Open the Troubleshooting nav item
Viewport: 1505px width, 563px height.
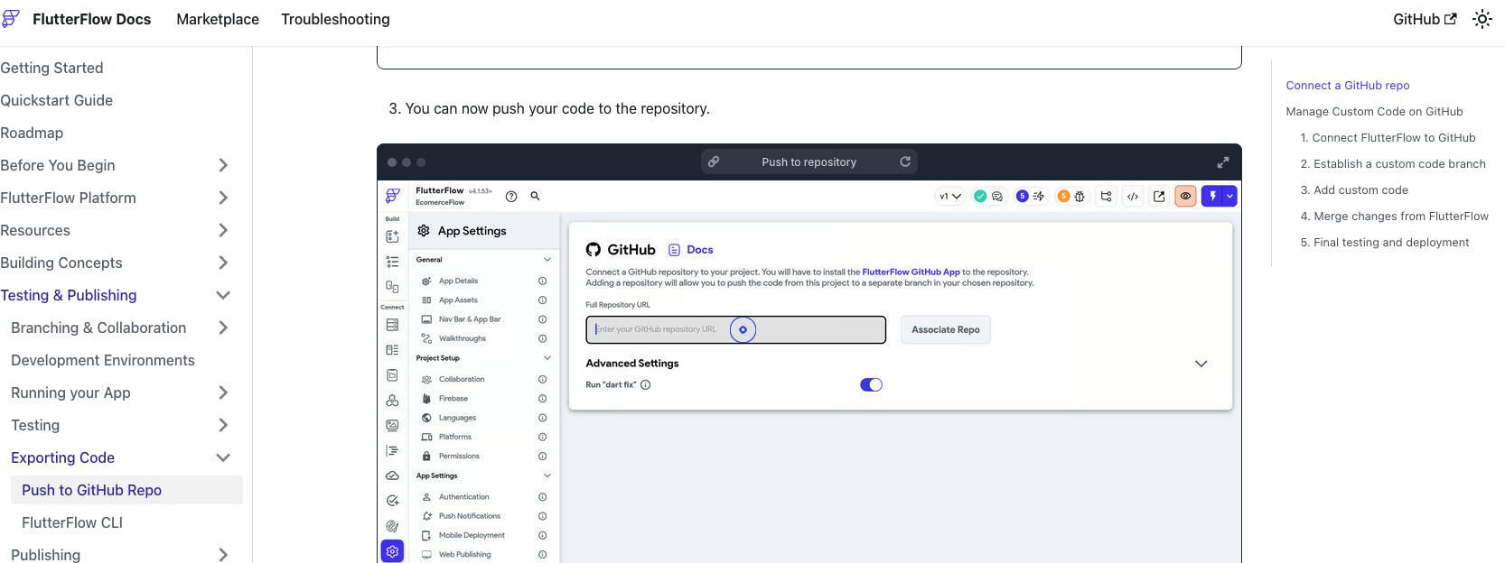pos(335,19)
